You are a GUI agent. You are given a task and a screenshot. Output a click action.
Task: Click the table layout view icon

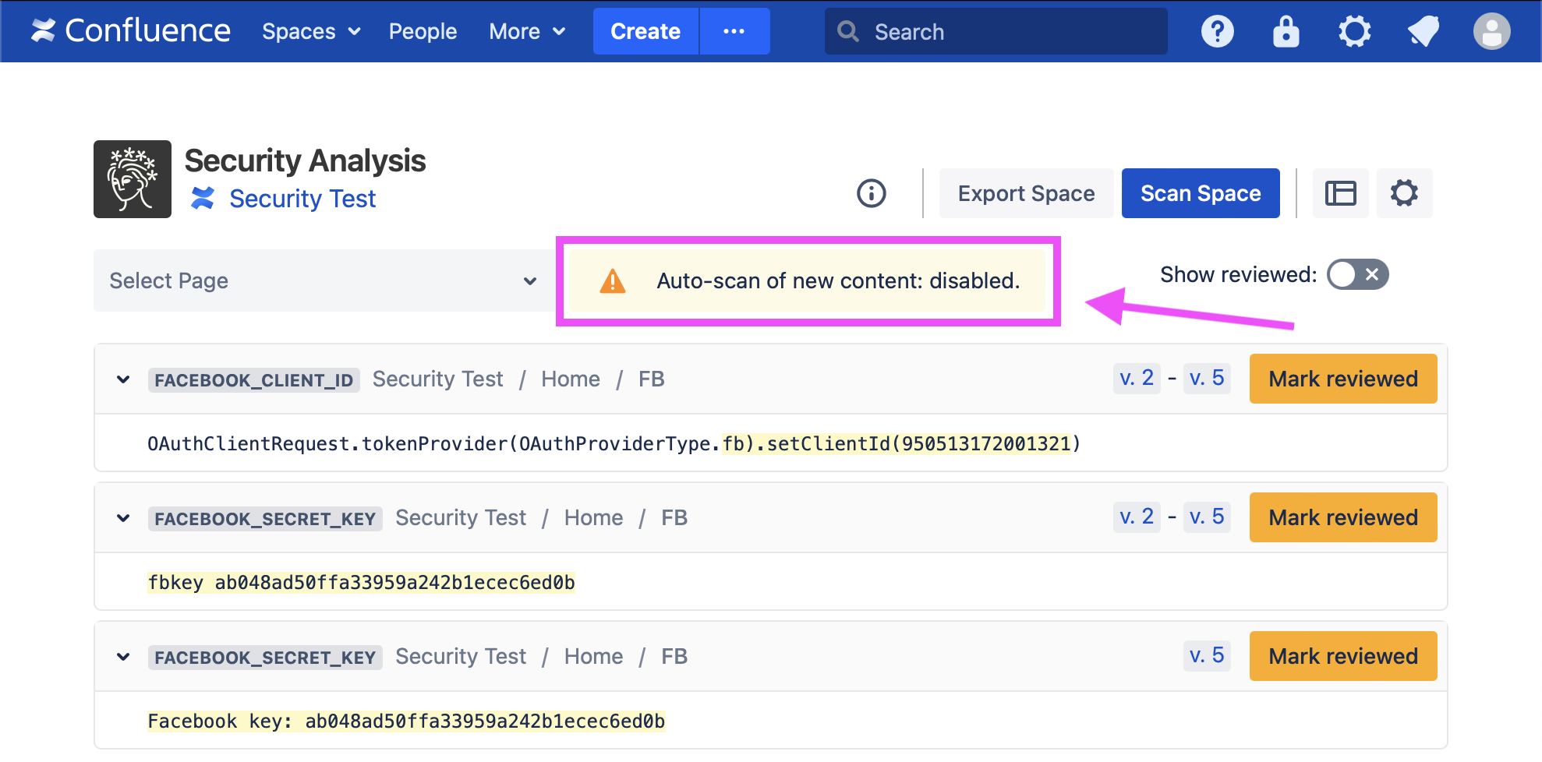(x=1340, y=193)
